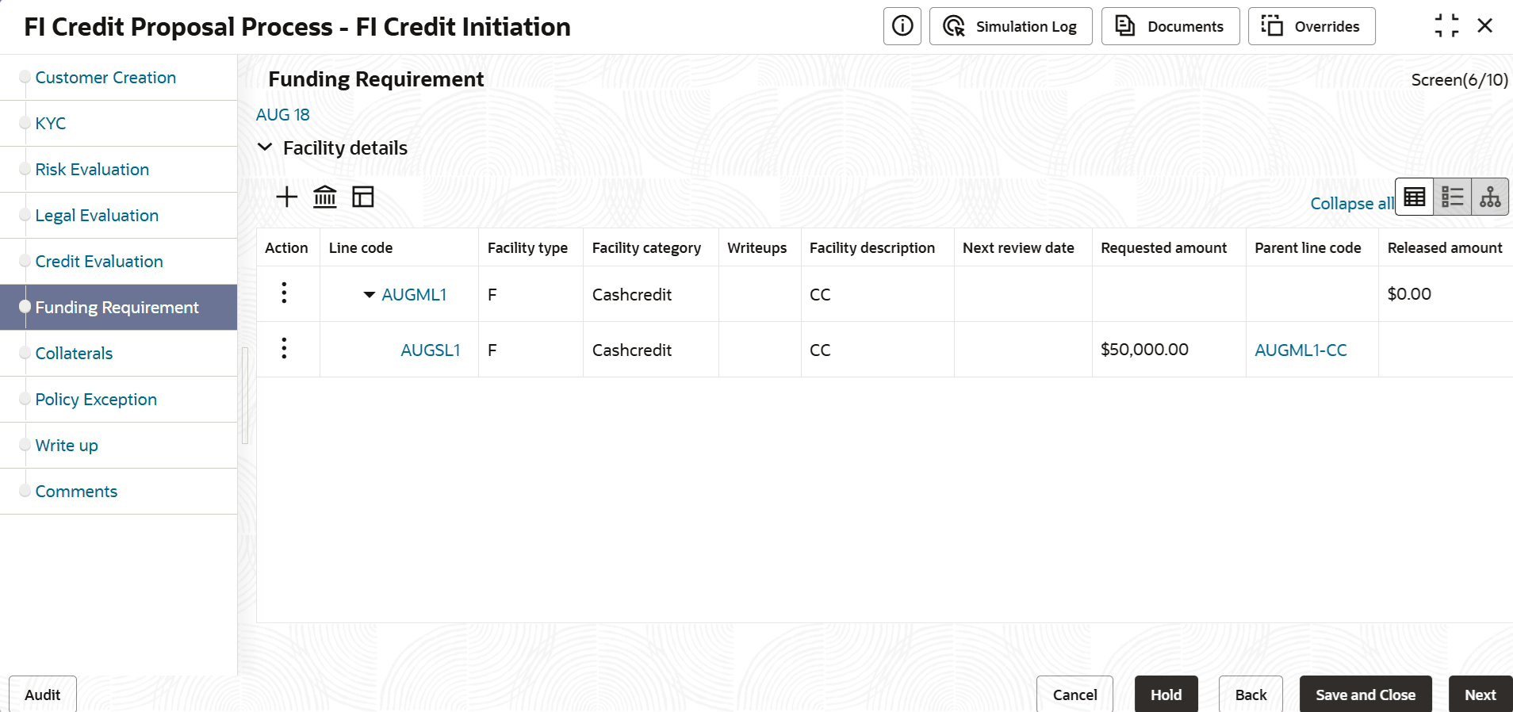
Task: Open actions menu for AUGSL1 row
Action: point(284,349)
